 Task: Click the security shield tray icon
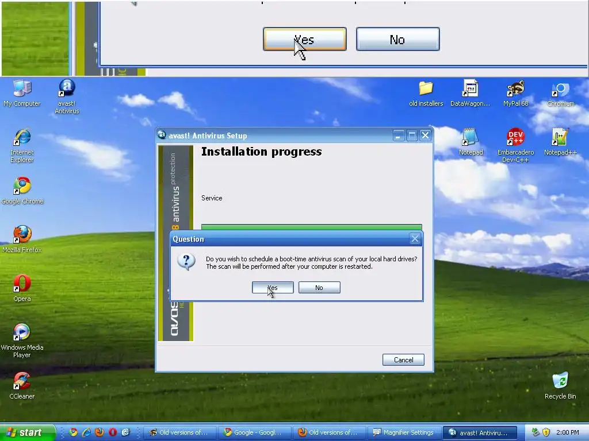546,432
